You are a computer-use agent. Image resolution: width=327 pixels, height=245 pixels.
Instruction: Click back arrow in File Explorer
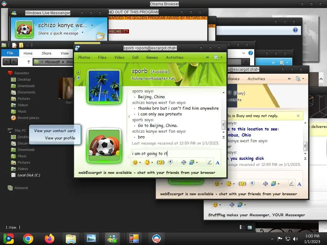click(6, 62)
